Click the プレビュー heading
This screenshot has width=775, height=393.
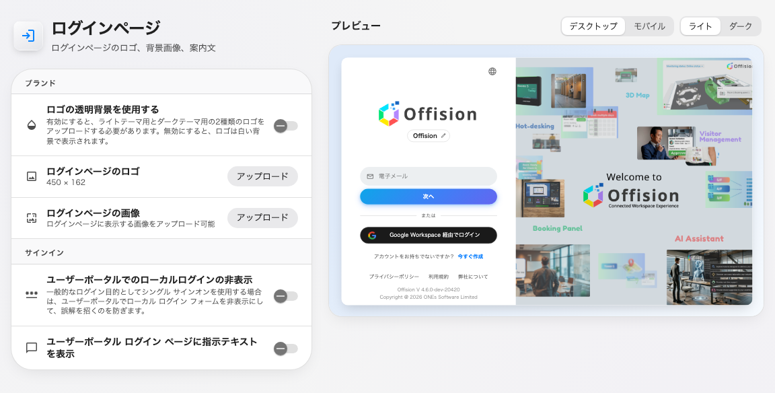pos(356,26)
